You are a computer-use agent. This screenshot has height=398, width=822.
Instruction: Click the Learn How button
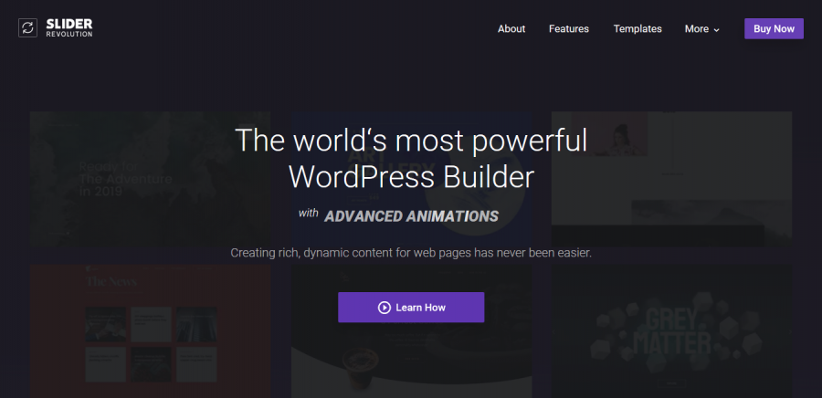pos(411,308)
